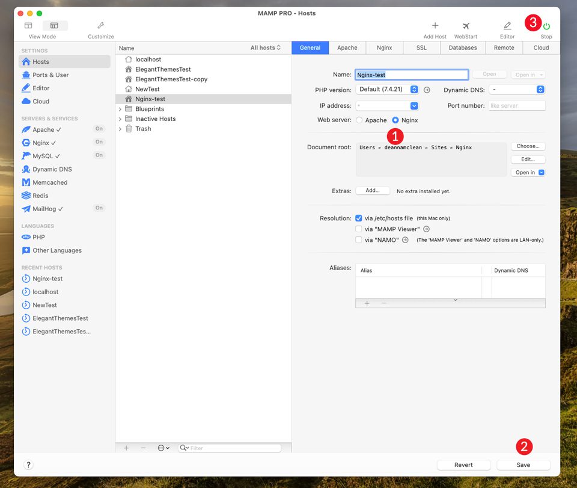Image resolution: width=577 pixels, height=488 pixels.
Task: Click the Revert button
Action: pos(463,465)
